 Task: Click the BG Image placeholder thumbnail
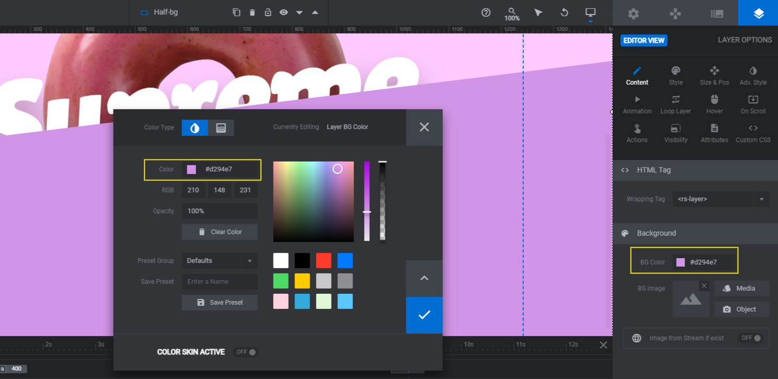click(691, 299)
